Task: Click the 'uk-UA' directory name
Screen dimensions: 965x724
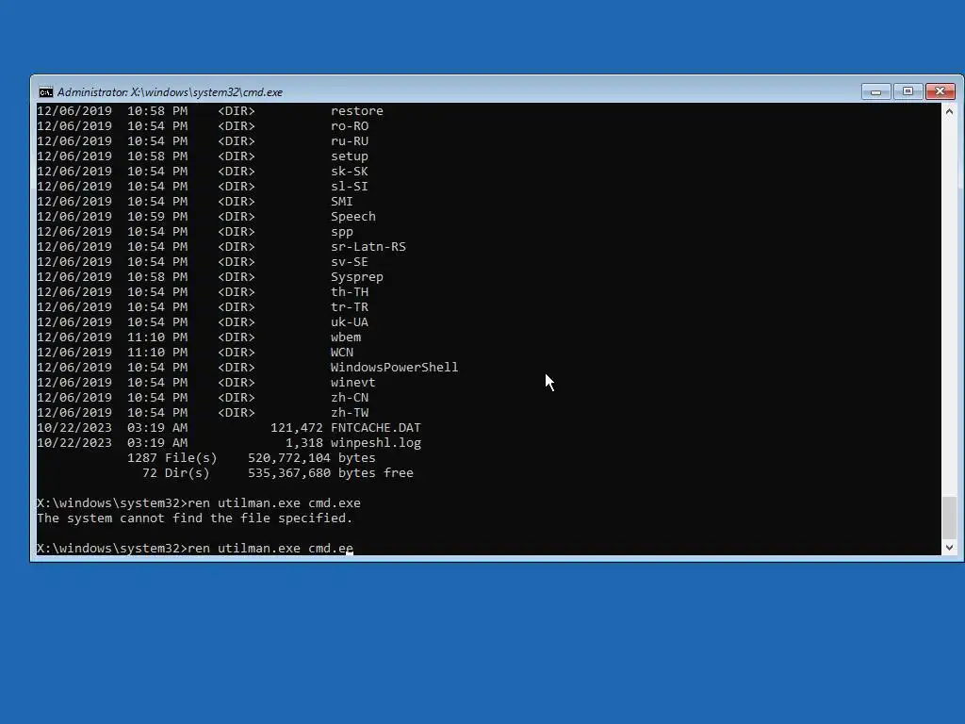Action: click(x=350, y=322)
